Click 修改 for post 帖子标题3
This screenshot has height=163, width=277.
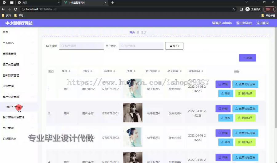(x=226, y=142)
